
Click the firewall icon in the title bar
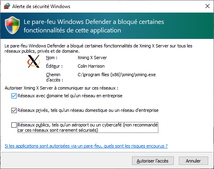[x=7, y=6]
